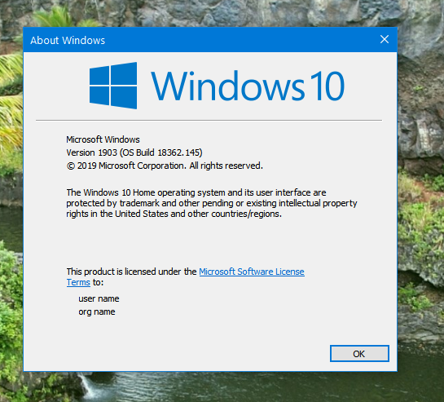Image resolution: width=444 pixels, height=402 pixels.
Task: Click the Version 1903 OS Build line
Action: click(134, 152)
